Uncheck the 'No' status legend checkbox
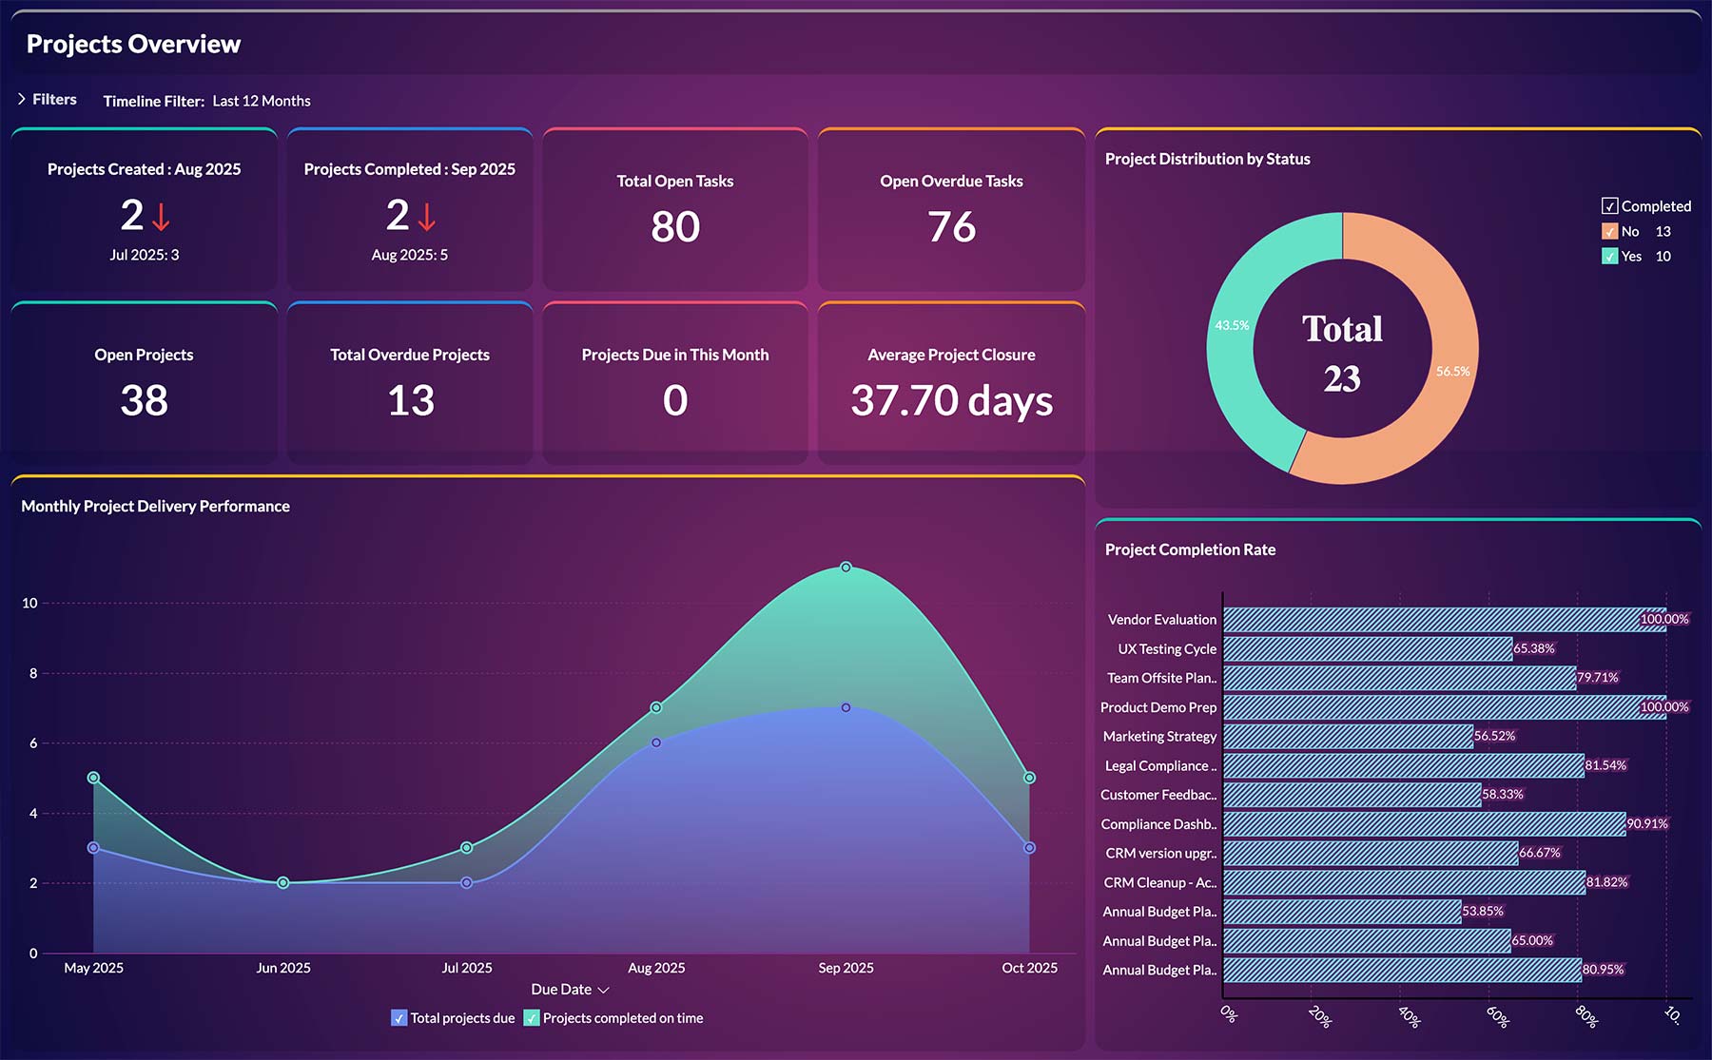 (1609, 231)
